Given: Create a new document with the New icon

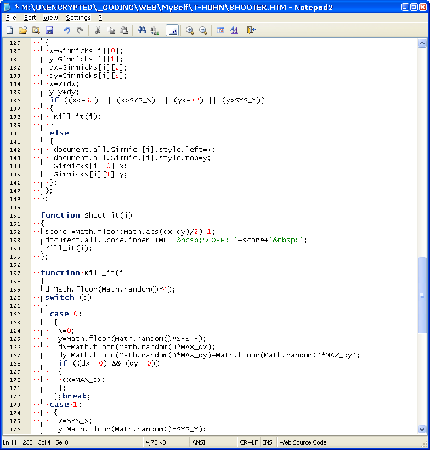Looking at the screenshot, I should tap(10, 30).
